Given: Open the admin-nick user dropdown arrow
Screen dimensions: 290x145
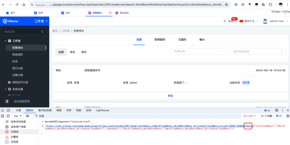Looking at the screenshot, I should point(287,21).
